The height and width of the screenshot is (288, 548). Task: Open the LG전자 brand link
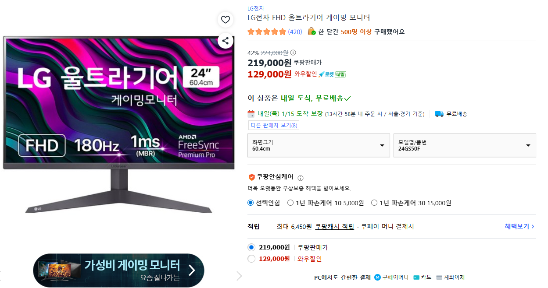point(256,8)
